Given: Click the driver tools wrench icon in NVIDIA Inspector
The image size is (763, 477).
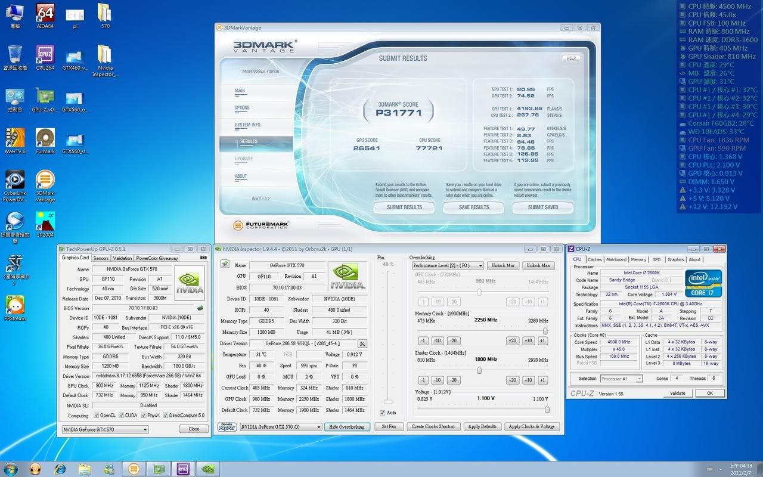Looking at the screenshot, I should coord(362,343).
